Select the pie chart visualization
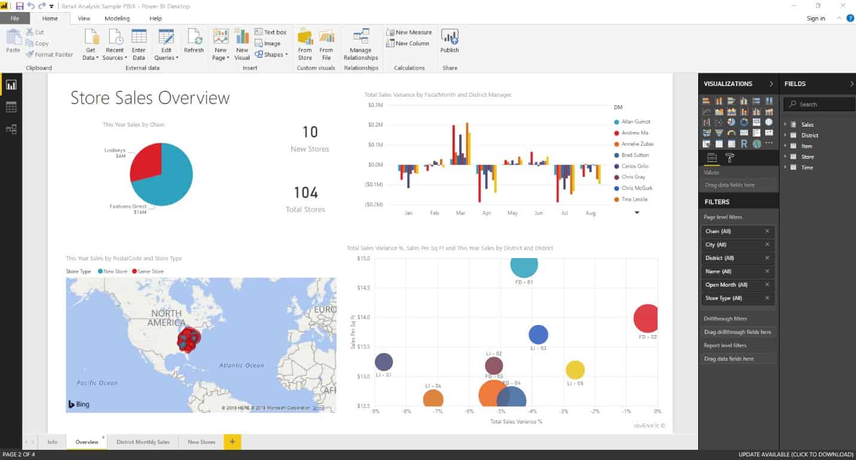 (732, 122)
